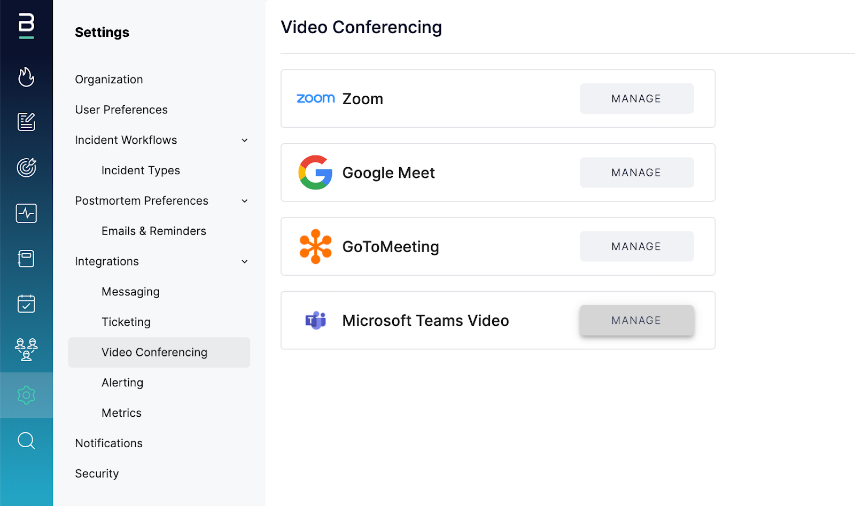The image size is (855, 506).
Task: Click the settings gear icon in sidebar
Action: tap(26, 395)
